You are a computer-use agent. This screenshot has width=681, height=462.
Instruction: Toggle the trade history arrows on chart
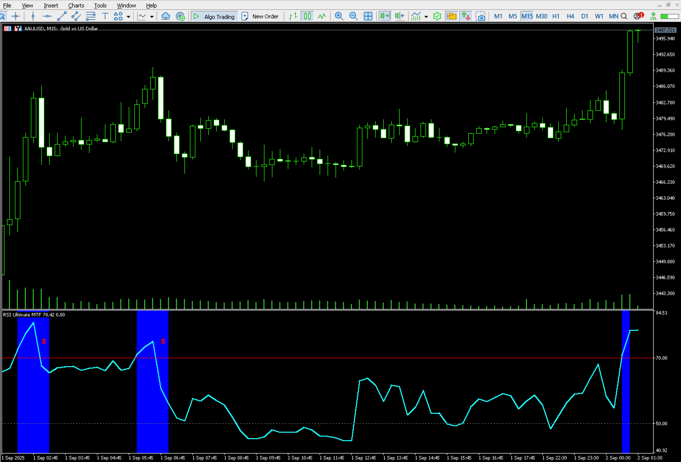pos(466,16)
